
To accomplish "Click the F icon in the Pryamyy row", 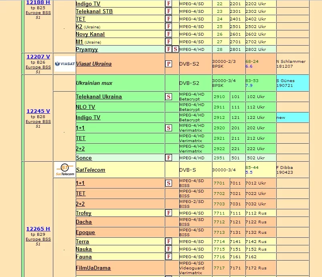I will point(168,49).
